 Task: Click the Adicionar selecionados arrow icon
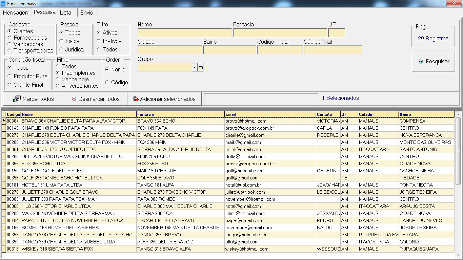[136, 99]
